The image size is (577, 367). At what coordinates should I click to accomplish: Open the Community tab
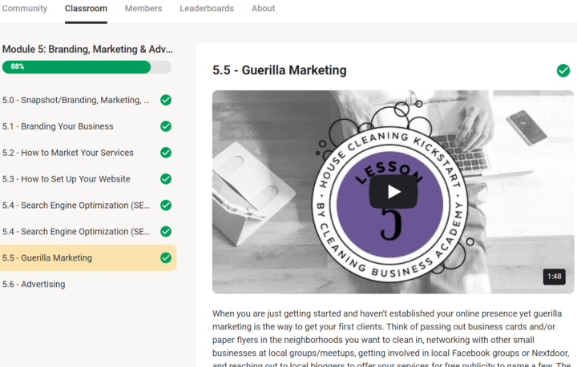[25, 9]
